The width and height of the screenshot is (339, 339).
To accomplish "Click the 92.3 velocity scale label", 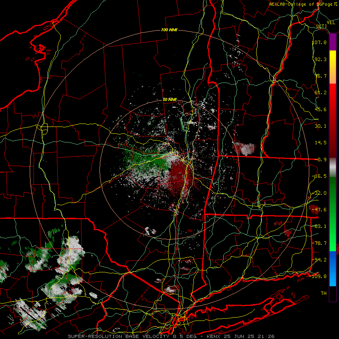I will (x=321, y=59).
